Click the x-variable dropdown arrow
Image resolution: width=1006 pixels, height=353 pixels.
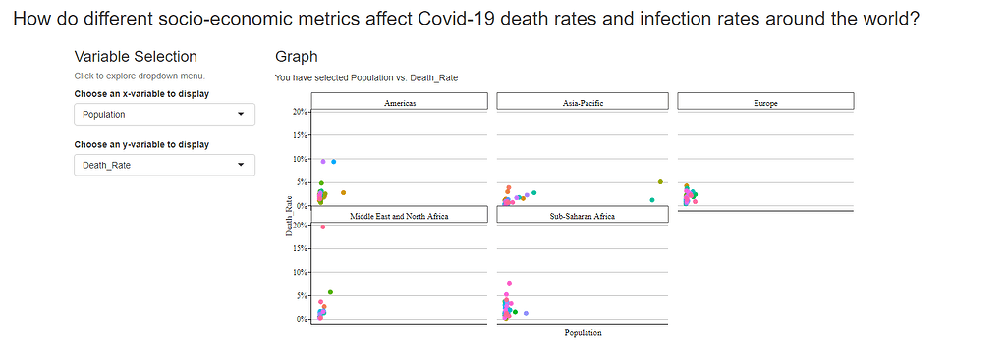coord(241,114)
